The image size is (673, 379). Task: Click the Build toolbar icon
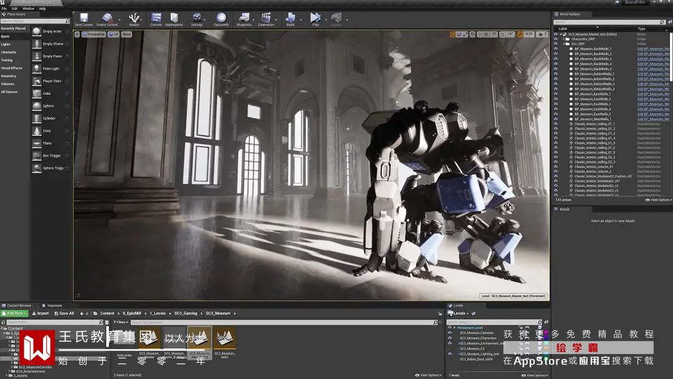click(290, 19)
